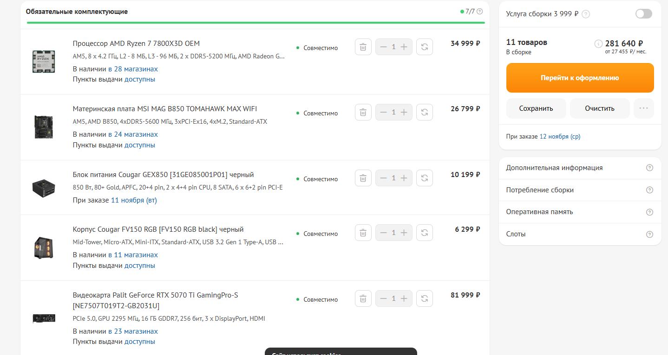Open the 24 магазинах availability link
Screen dimensions: 668x355
point(133,134)
